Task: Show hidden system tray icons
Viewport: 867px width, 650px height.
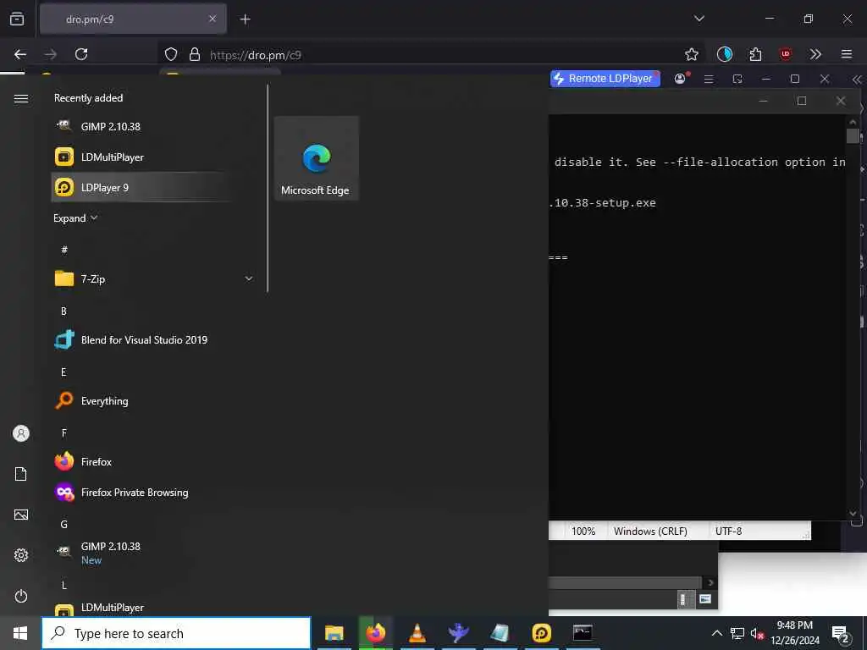Action: pos(716,633)
